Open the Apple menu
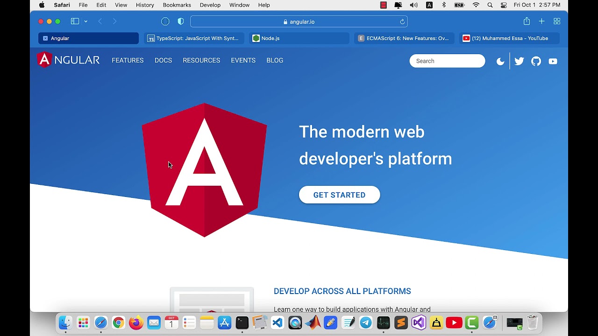Image resolution: width=598 pixels, height=336 pixels. 42,5
